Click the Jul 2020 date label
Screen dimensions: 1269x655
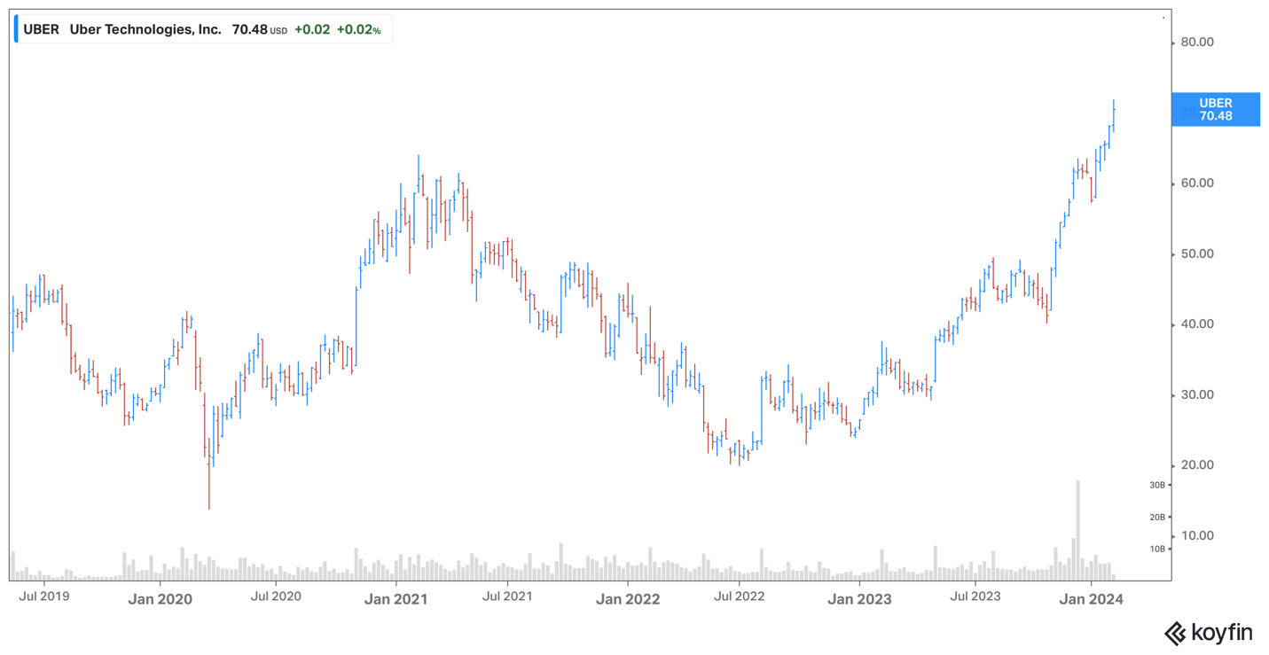(276, 597)
